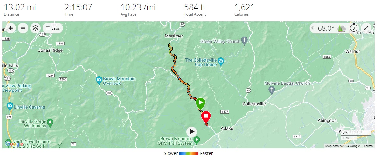The image size is (381, 160).
Task: Click the Green Valley Church cross marker
Action: click(245, 41)
